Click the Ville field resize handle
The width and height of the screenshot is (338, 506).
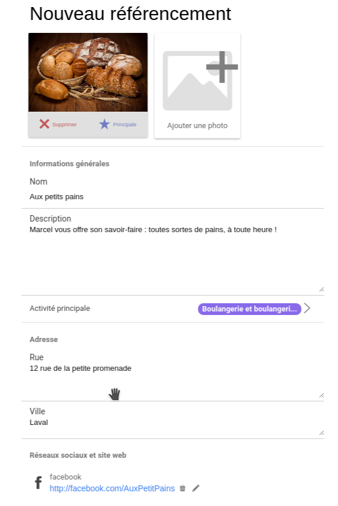(321, 433)
